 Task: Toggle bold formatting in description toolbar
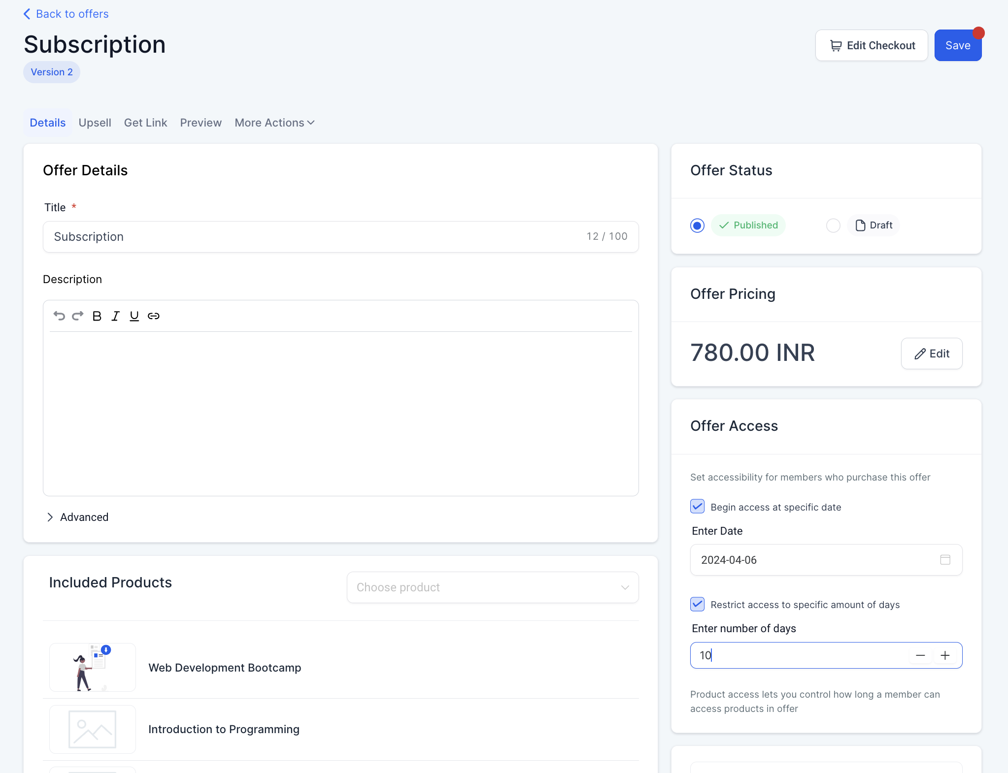(97, 316)
